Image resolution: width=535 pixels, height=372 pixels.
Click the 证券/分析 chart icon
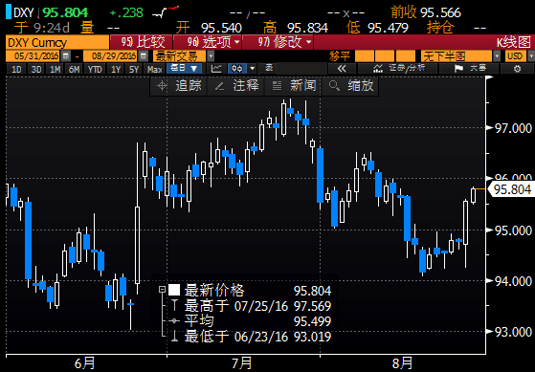378,69
